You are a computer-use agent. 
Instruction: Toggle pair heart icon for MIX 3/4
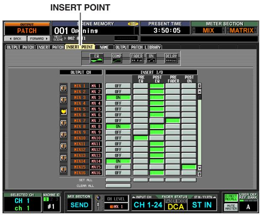[x=63, y=100]
